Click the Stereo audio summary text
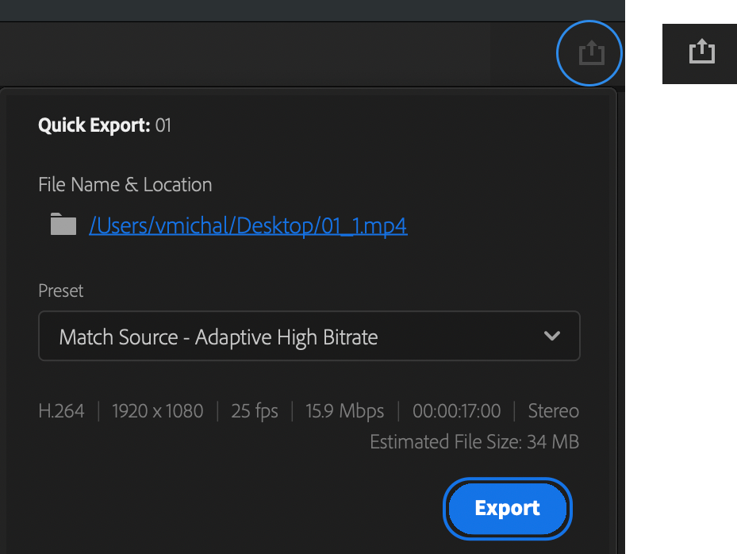This screenshot has width=737, height=554. pyautogui.click(x=553, y=411)
